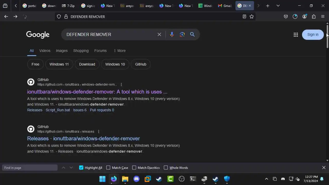The width and height of the screenshot is (329, 185).
Task: Click the Google search text box
Action: click(x=111, y=34)
